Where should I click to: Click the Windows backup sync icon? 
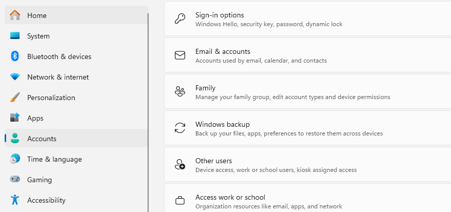click(x=180, y=128)
